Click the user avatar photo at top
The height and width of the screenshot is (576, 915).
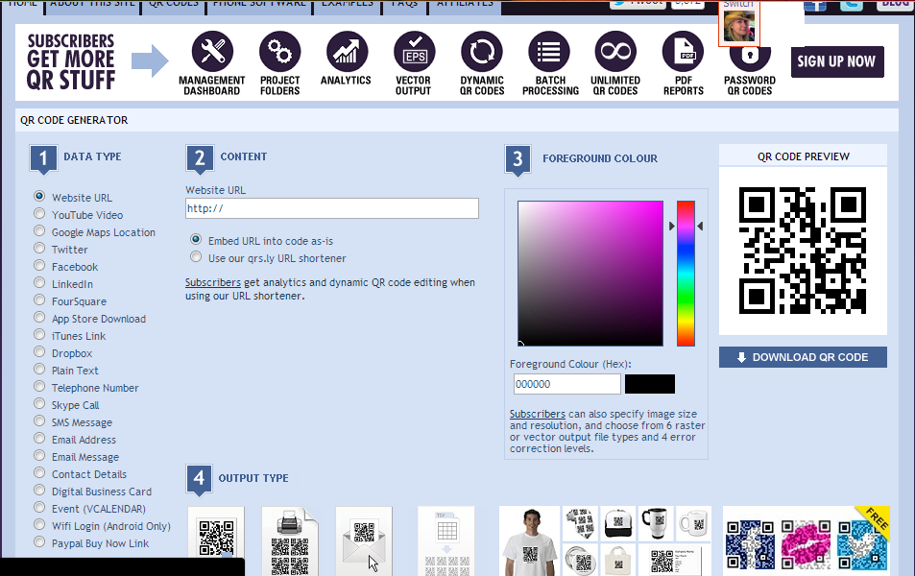coord(738,26)
